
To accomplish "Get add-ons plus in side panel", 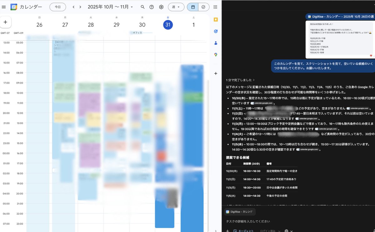I will point(216,74).
